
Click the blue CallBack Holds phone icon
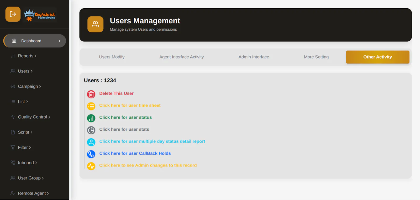[x=91, y=154]
